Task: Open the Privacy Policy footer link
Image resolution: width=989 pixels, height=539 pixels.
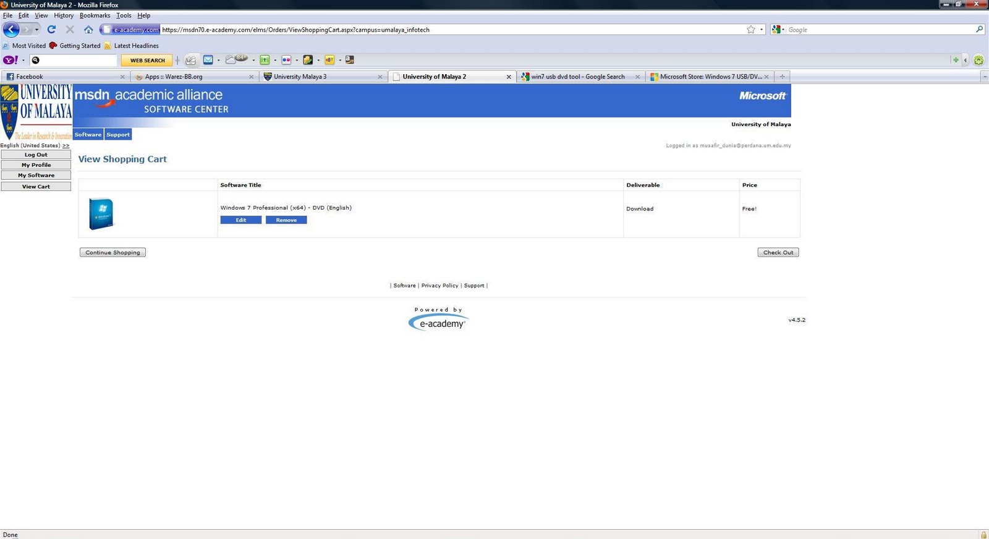Action: [440, 286]
